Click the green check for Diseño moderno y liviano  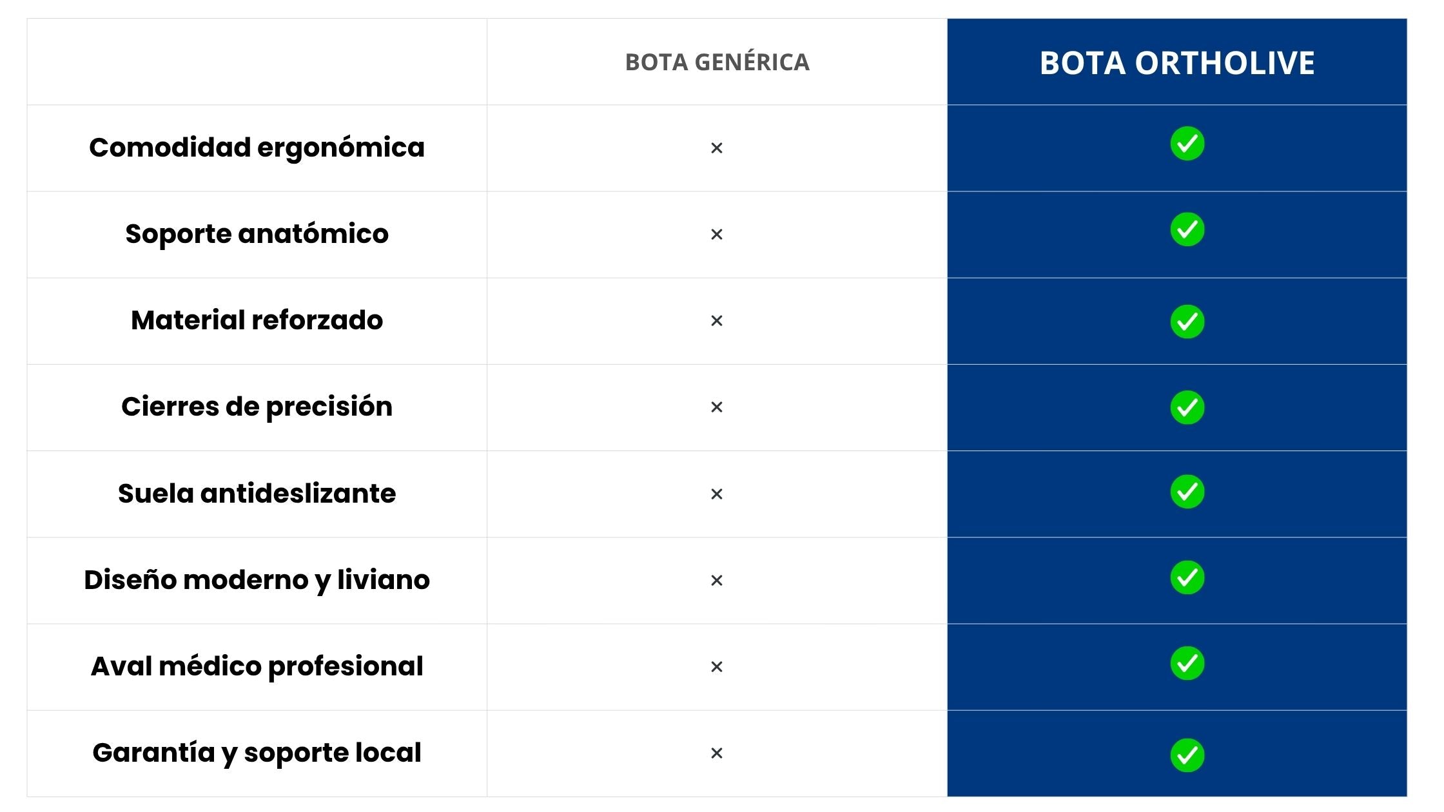pyautogui.click(x=1187, y=577)
